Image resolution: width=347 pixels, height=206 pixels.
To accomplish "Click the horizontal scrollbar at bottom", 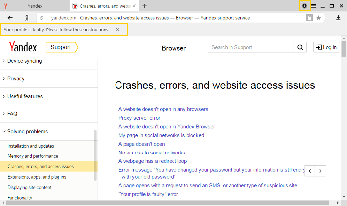I will point(168,203).
